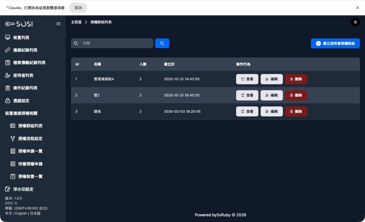
Task: Open 連線紀錄列表 in sidebar
Action: [x=25, y=50]
